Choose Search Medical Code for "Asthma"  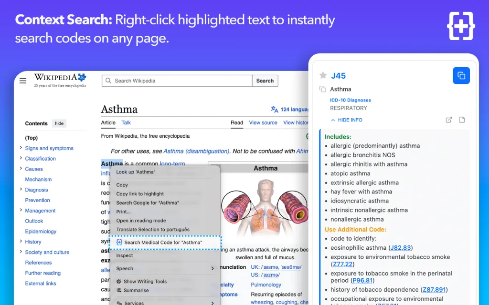[165, 243]
